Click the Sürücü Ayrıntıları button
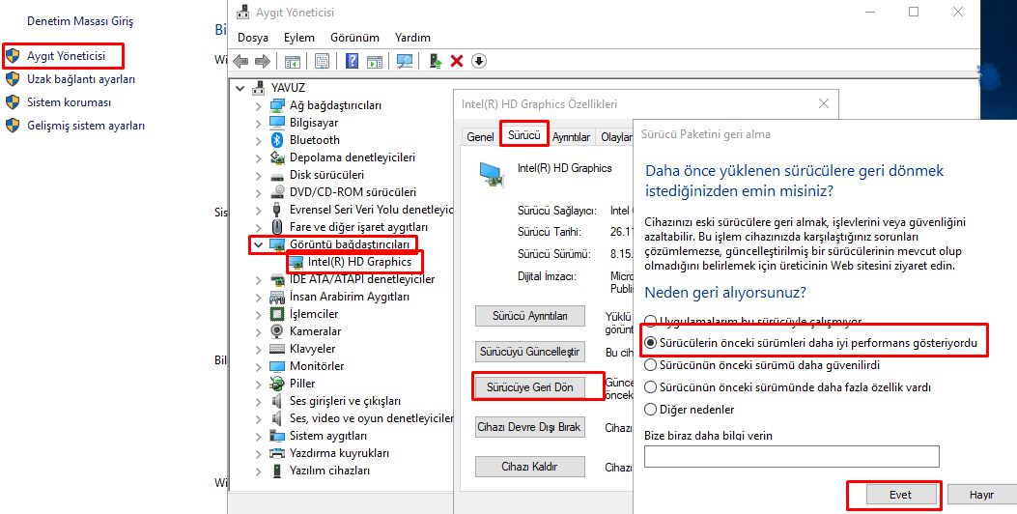This screenshot has width=1017, height=514. point(530,316)
